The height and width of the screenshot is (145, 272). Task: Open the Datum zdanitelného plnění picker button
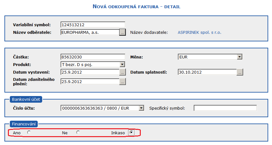point(122,82)
